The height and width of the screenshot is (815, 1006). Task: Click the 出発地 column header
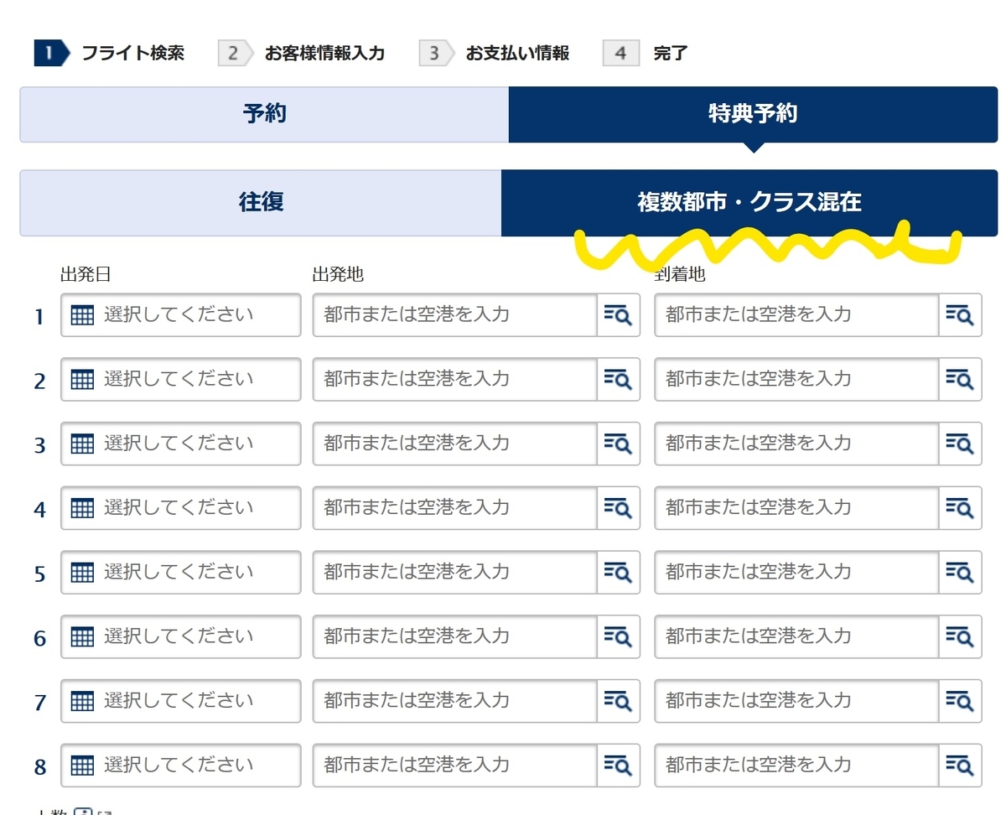(x=338, y=274)
